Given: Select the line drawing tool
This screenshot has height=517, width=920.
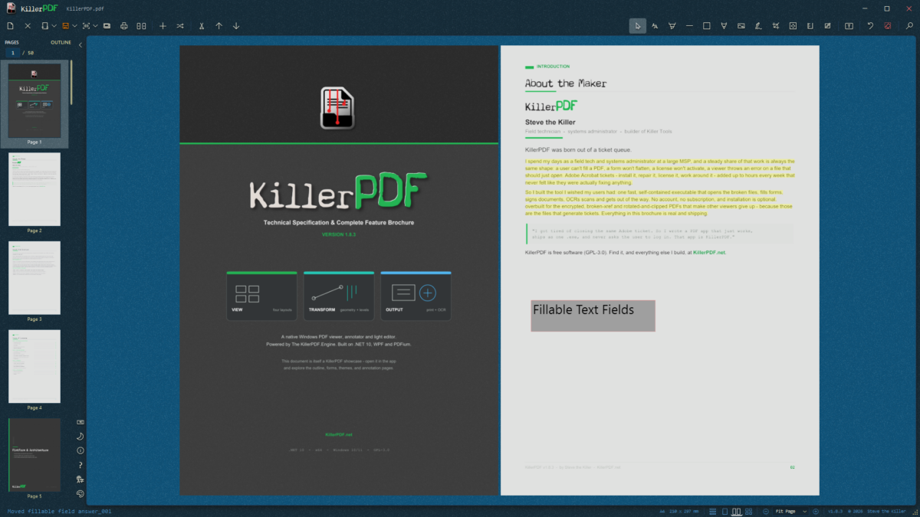Looking at the screenshot, I should point(689,26).
